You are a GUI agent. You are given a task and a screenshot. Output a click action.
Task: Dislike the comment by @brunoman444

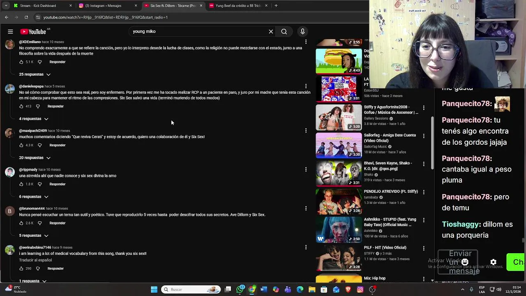(x=39, y=223)
